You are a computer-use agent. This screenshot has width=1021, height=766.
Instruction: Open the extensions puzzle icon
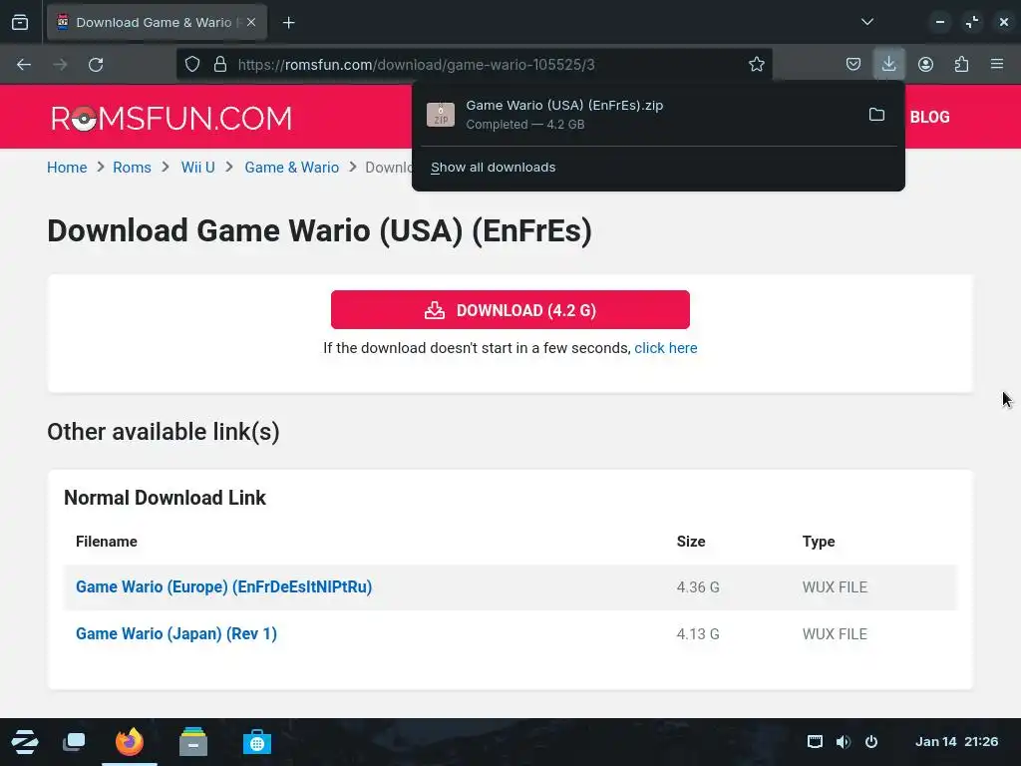pyautogui.click(x=961, y=65)
